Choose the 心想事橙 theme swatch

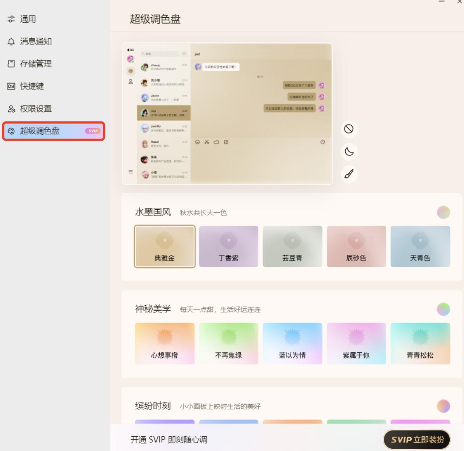pos(164,343)
